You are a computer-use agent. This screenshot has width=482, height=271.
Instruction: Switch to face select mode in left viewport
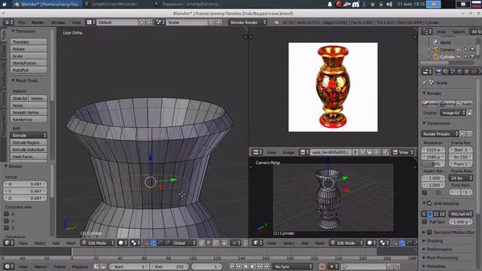pos(216,243)
